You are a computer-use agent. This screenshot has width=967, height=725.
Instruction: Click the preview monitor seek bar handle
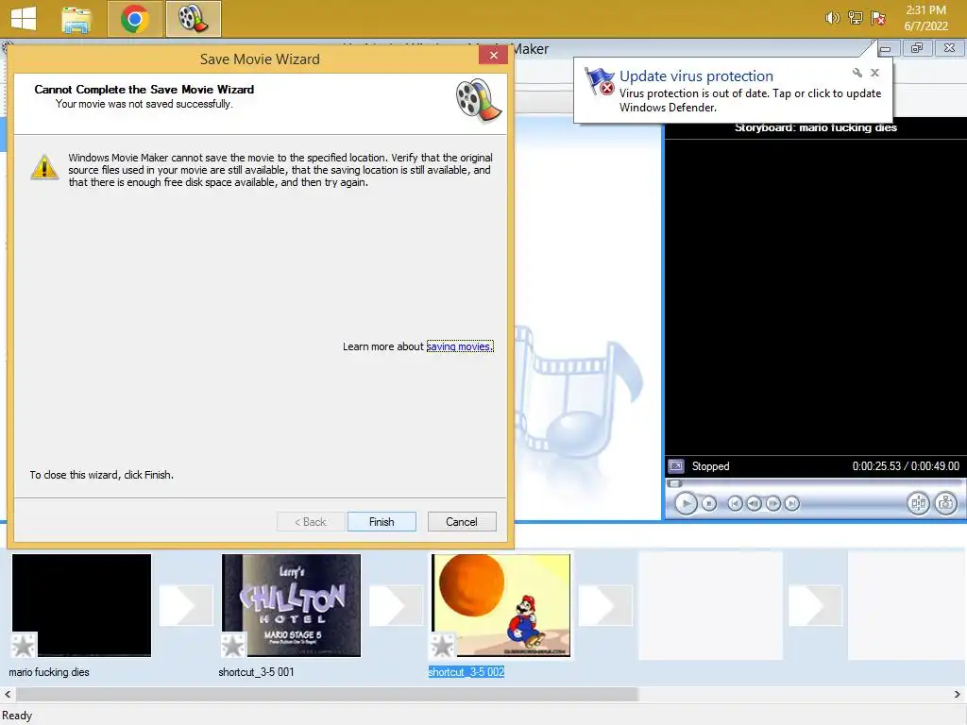675,484
